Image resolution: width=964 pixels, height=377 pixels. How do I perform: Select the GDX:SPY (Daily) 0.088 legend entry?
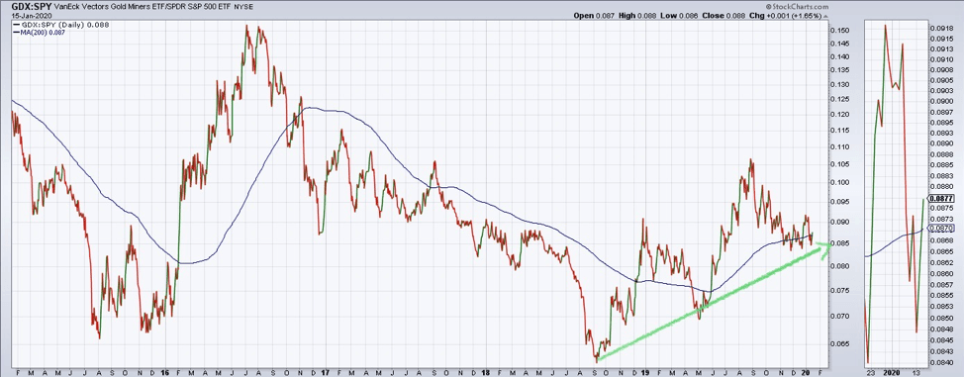click(x=60, y=25)
